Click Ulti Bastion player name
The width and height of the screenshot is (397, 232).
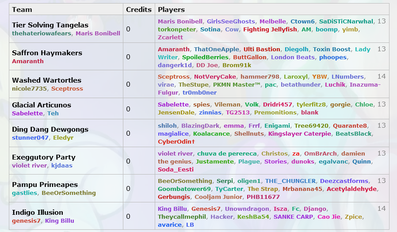262,49
